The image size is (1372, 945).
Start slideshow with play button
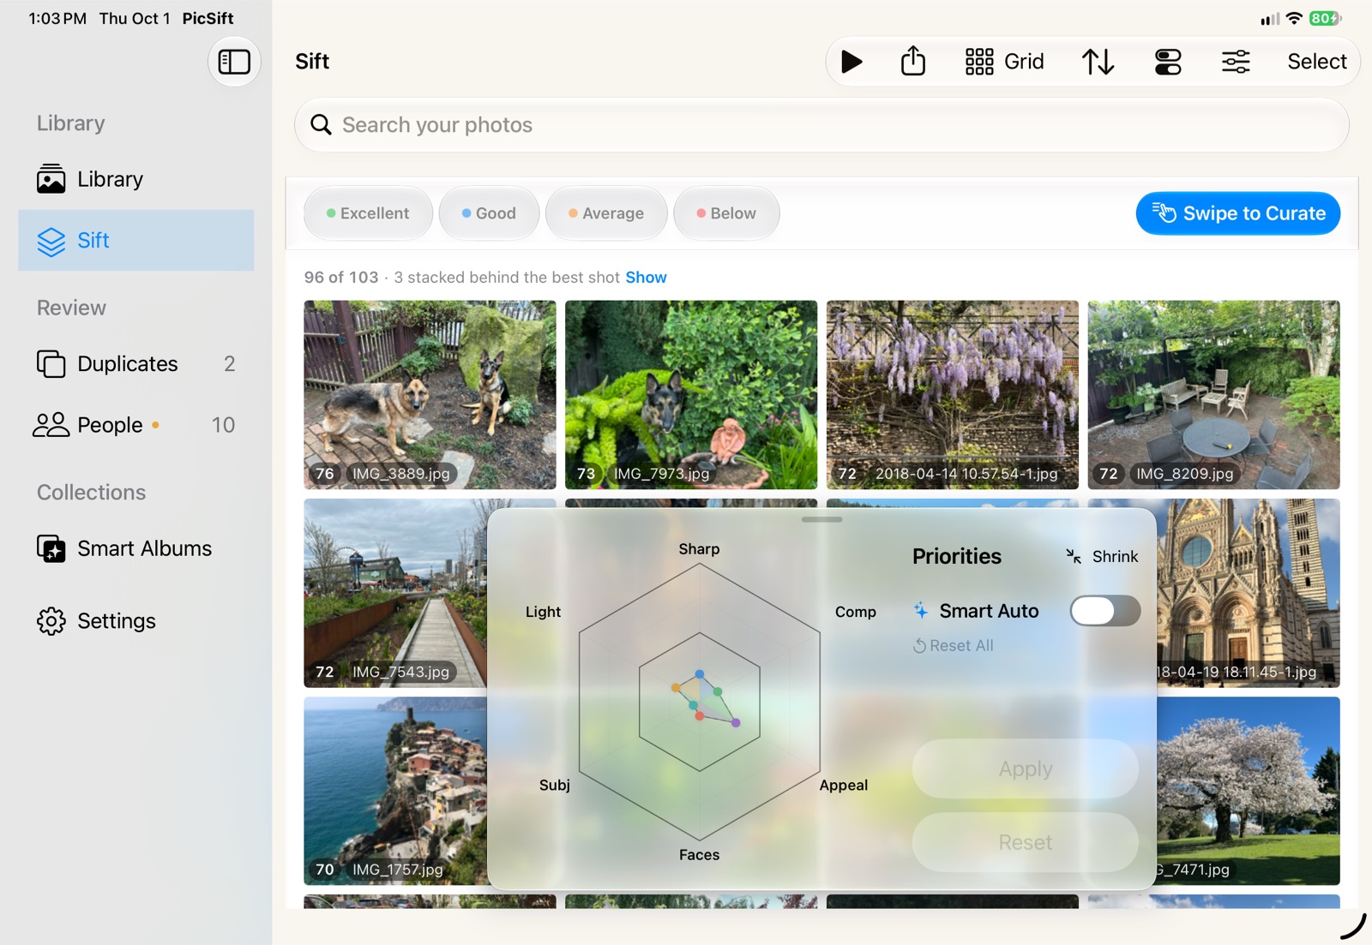tap(851, 62)
